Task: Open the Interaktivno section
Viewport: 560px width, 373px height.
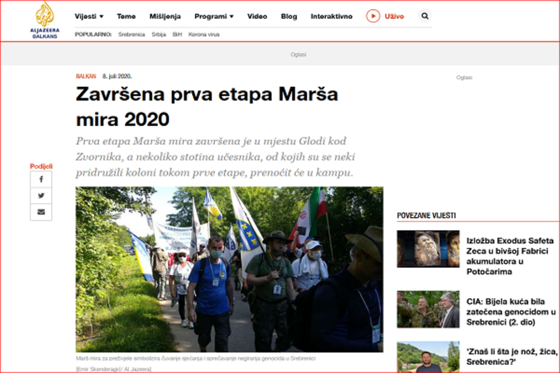Action: (332, 16)
